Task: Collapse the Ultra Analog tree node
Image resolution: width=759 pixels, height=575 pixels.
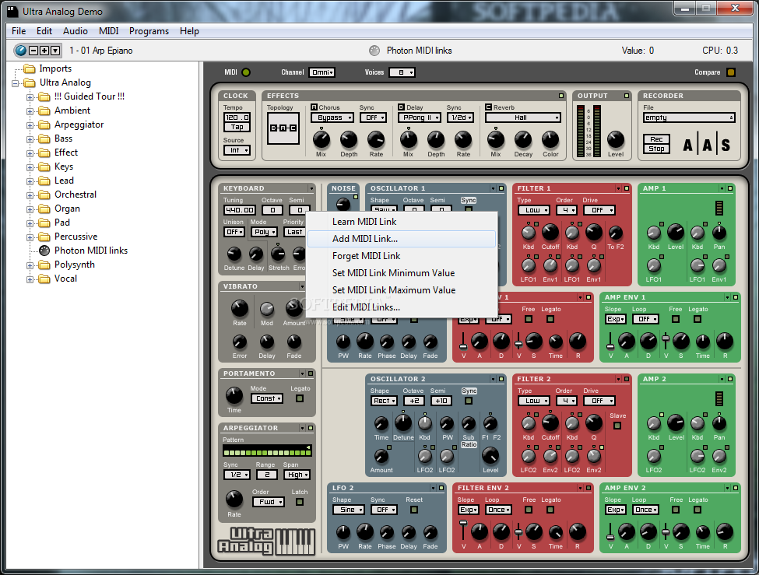Action: click(x=15, y=83)
